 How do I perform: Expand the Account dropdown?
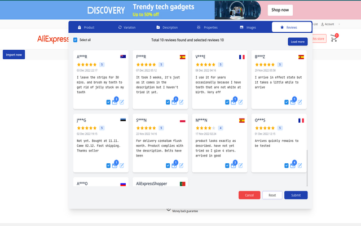click(x=329, y=24)
